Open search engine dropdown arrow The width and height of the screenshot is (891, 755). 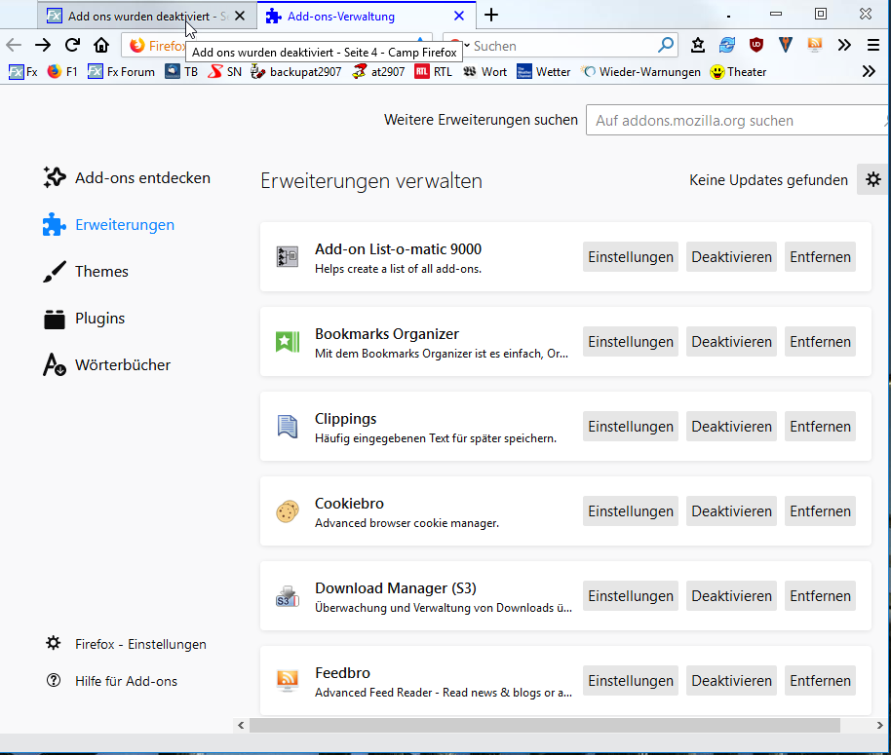point(467,45)
